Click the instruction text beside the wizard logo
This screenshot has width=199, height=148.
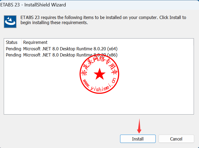click(x=103, y=20)
